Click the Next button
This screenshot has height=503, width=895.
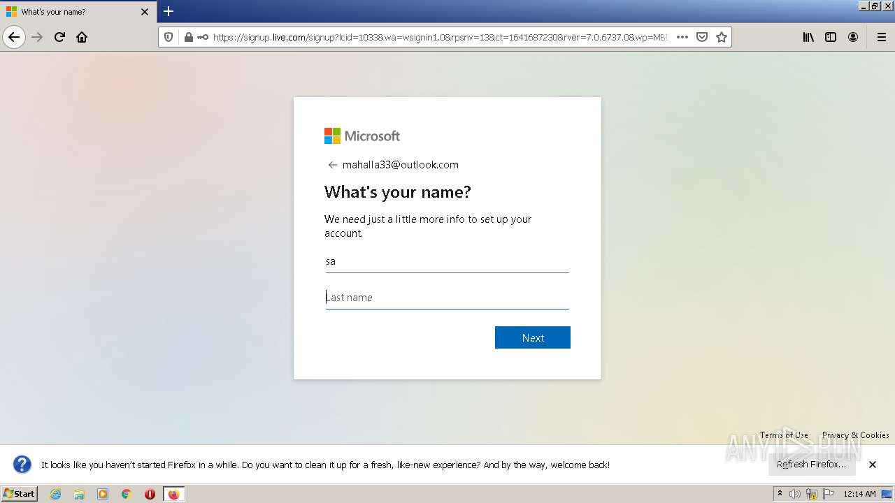(x=533, y=337)
